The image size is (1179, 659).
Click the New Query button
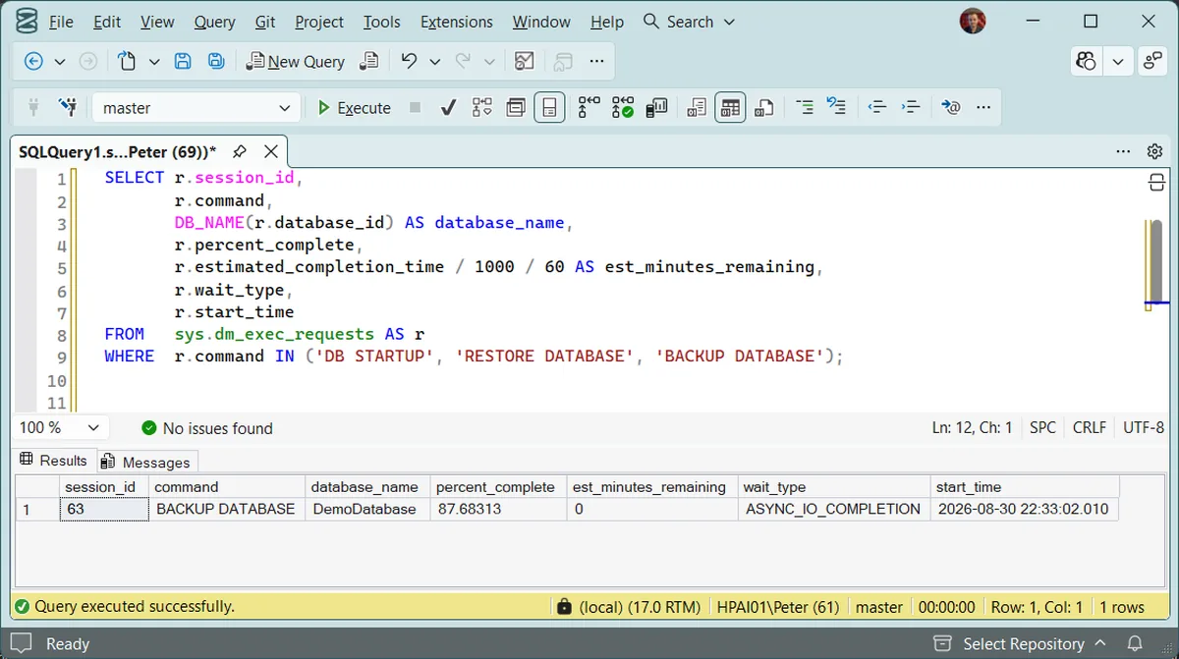pyautogui.click(x=295, y=61)
